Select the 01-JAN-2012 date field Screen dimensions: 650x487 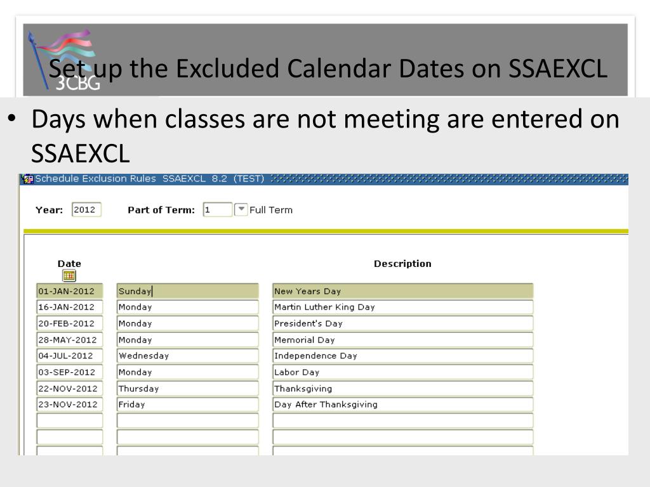[x=70, y=291]
